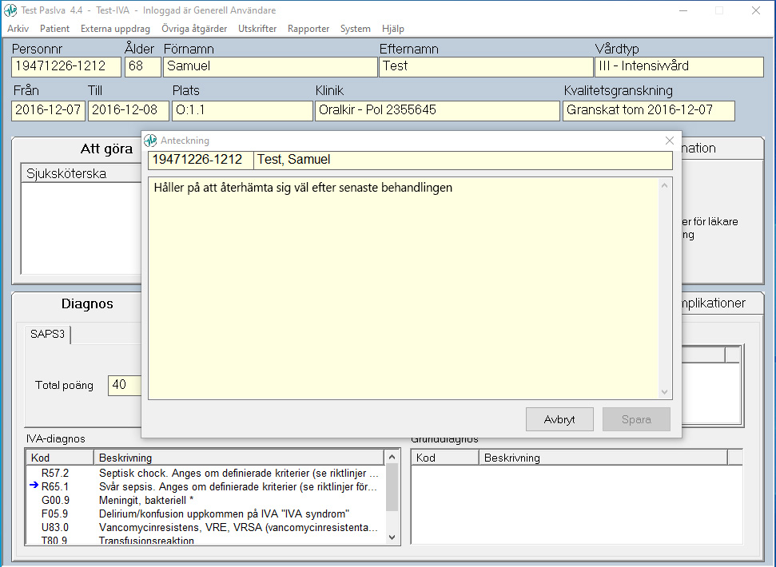Click the Anteckning dialog heartbeat icon
The width and height of the screenshot is (776, 567).
point(150,141)
